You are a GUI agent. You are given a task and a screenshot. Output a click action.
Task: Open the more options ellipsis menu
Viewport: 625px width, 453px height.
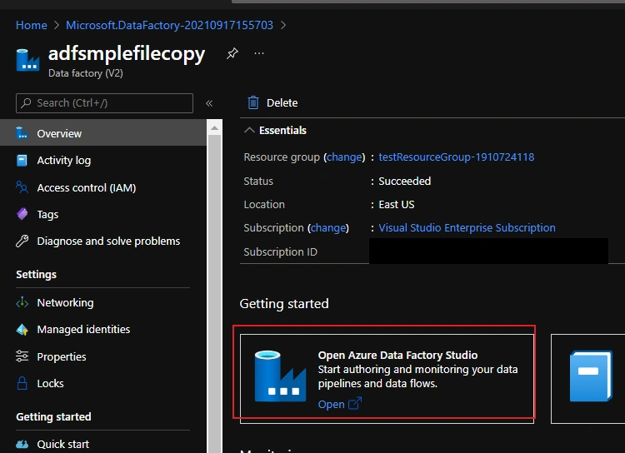click(x=259, y=53)
